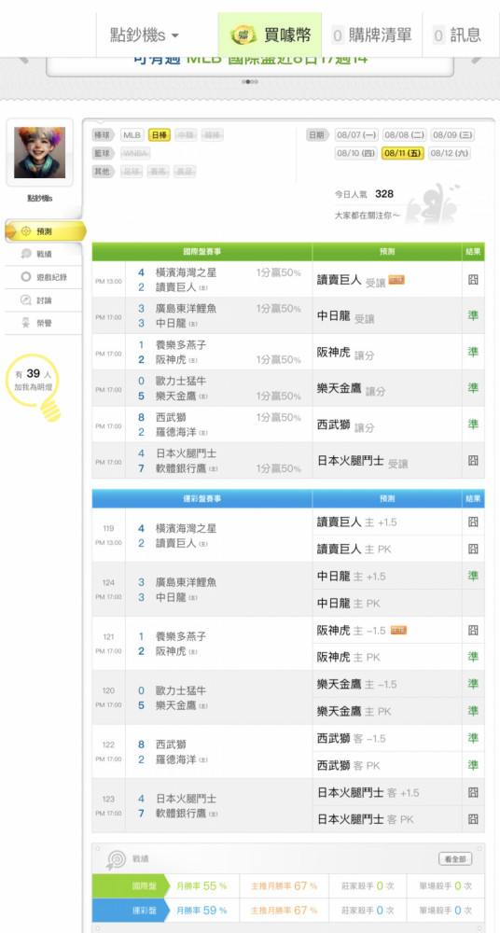Click 歐力士猛牛 in 國際盤 table

click(x=180, y=382)
